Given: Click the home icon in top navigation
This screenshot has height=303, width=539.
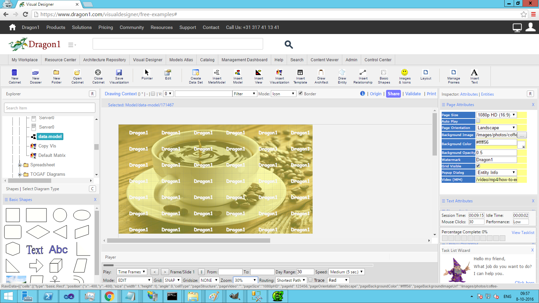Looking at the screenshot, I should coord(12,27).
